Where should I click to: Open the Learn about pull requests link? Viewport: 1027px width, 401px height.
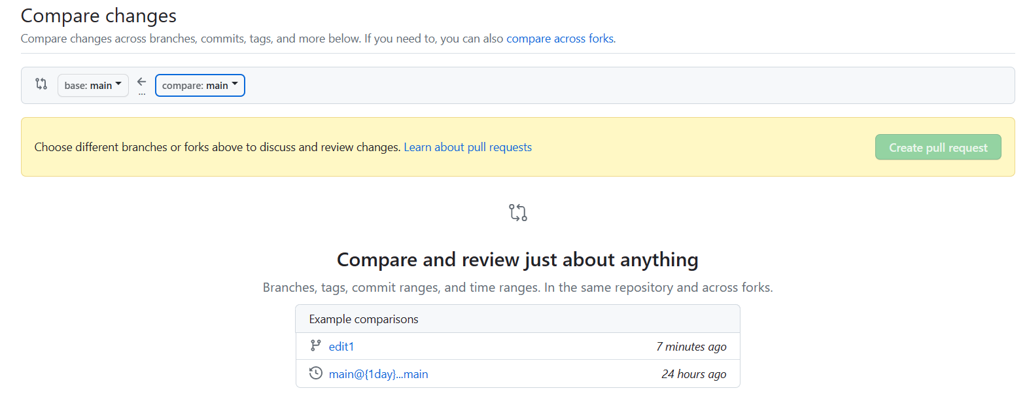pyautogui.click(x=467, y=147)
